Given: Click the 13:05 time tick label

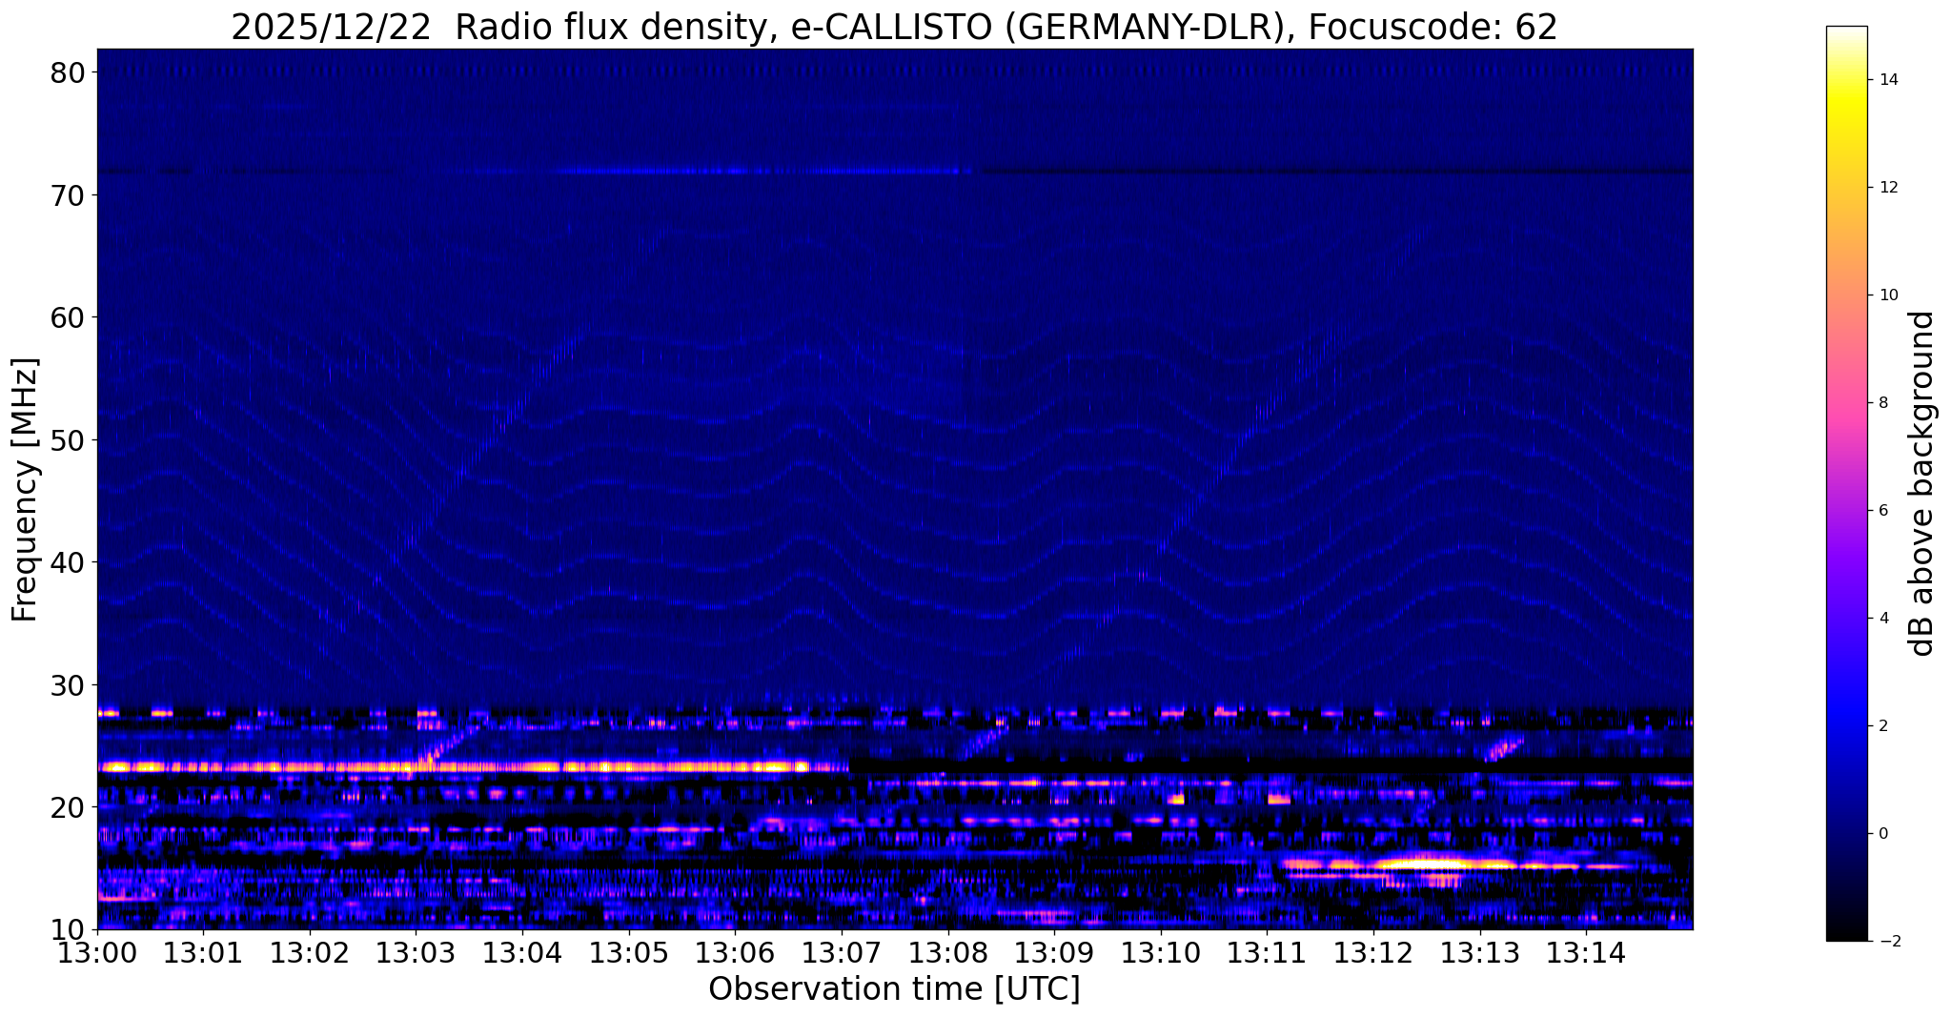Looking at the screenshot, I should (x=629, y=952).
